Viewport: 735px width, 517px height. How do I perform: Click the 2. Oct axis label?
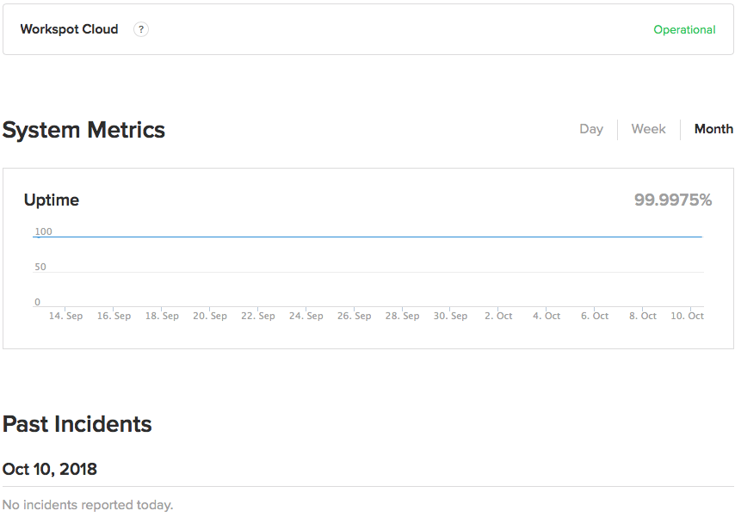[x=498, y=316]
